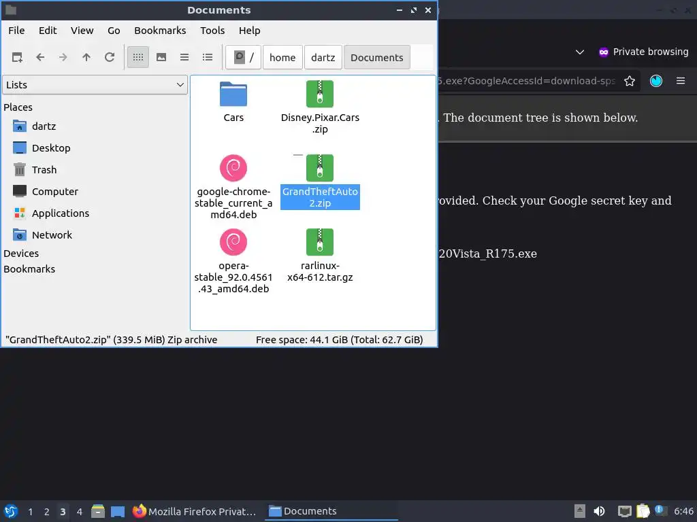Click show desktop icon in taskbar
This screenshot has width=697, height=522.
(118, 511)
